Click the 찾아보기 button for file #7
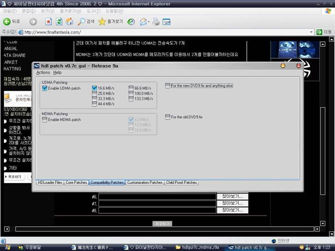 click(232, 203)
